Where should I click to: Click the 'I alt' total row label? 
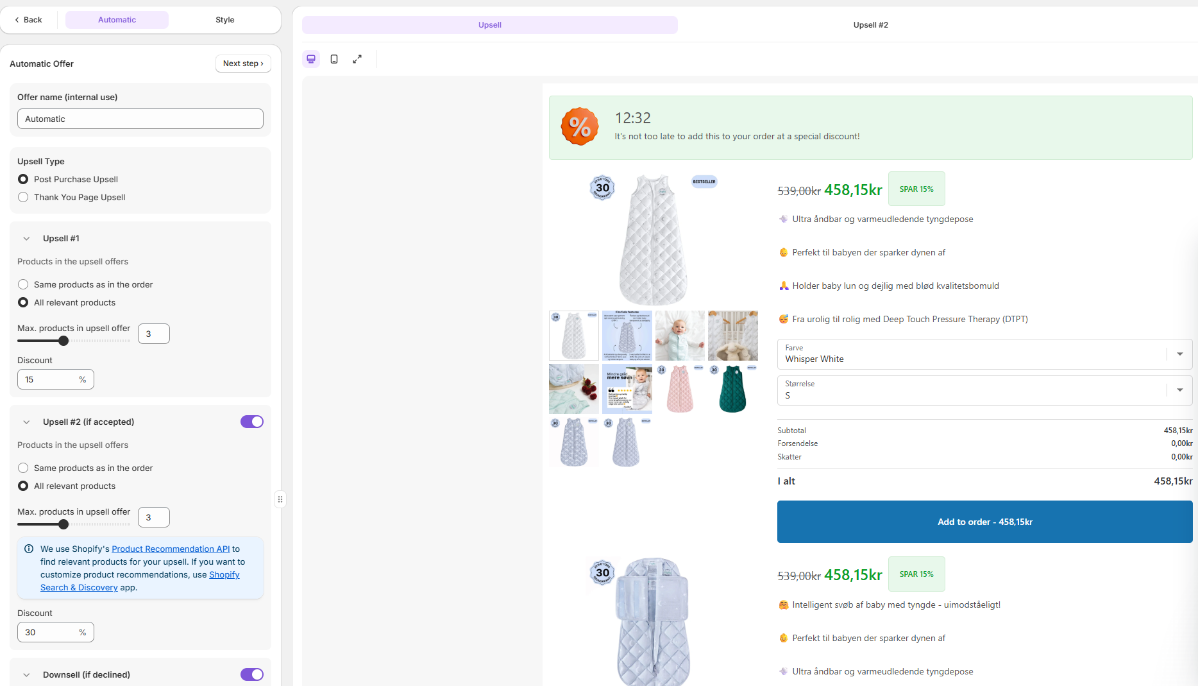point(786,481)
